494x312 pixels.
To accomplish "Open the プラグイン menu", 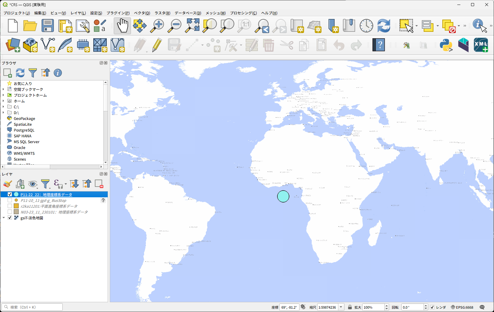I will (x=118, y=13).
